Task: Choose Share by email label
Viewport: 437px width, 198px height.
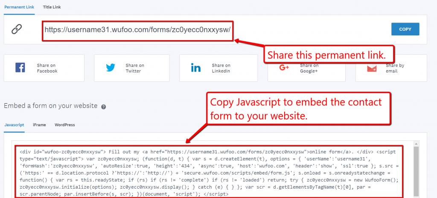Action: click(x=395, y=68)
